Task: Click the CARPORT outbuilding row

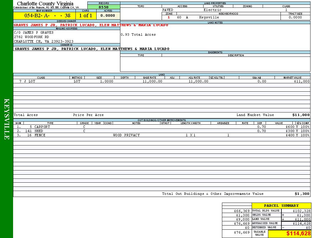Action: point(42,127)
